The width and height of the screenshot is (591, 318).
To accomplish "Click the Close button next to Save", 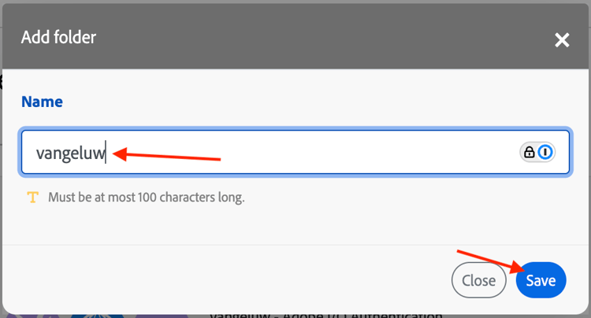I will tap(478, 280).
